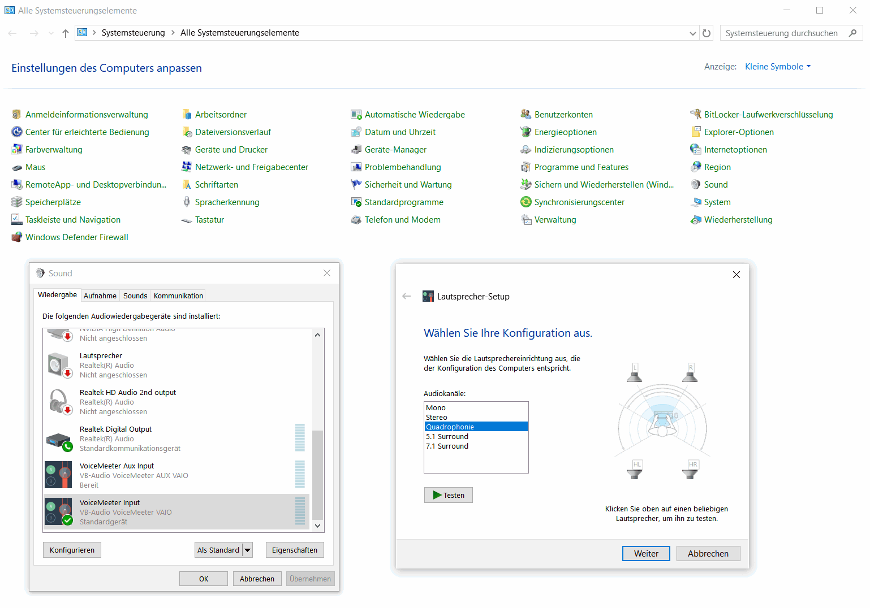Select the Wiedergabe tab
Viewport: 870px width, 608px height.
click(x=57, y=295)
